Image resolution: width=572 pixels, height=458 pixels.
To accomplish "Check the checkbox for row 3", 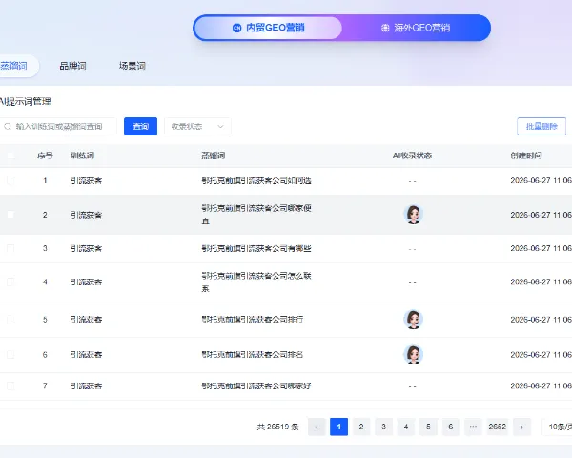I will point(10,248).
